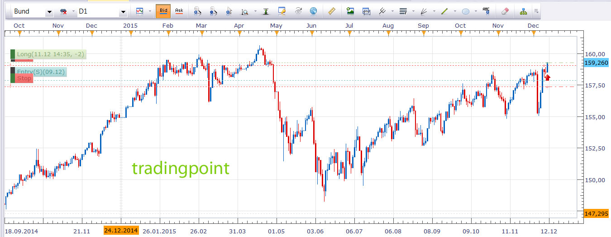Viewport: 611px width, 237px height.
Task: Click the 150,00 price axis label
Action: tap(596, 180)
